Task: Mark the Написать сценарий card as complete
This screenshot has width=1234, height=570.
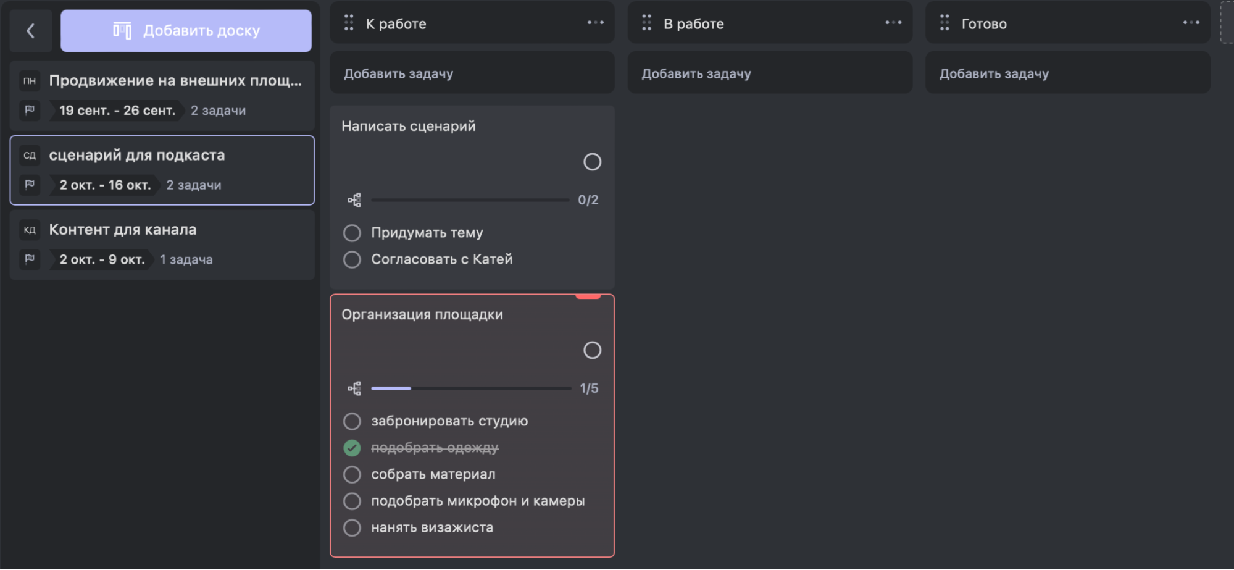Action: pos(592,162)
